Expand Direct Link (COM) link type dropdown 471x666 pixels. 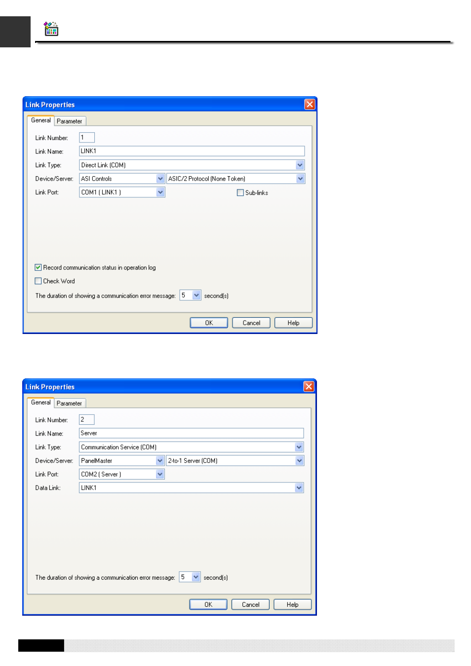click(300, 165)
